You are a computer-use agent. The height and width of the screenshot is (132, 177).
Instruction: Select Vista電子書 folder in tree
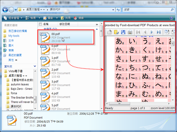(15, 71)
